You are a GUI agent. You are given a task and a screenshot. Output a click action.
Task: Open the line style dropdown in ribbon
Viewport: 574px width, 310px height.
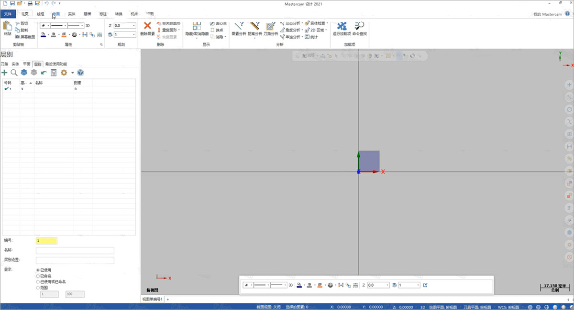coord(65,25)
